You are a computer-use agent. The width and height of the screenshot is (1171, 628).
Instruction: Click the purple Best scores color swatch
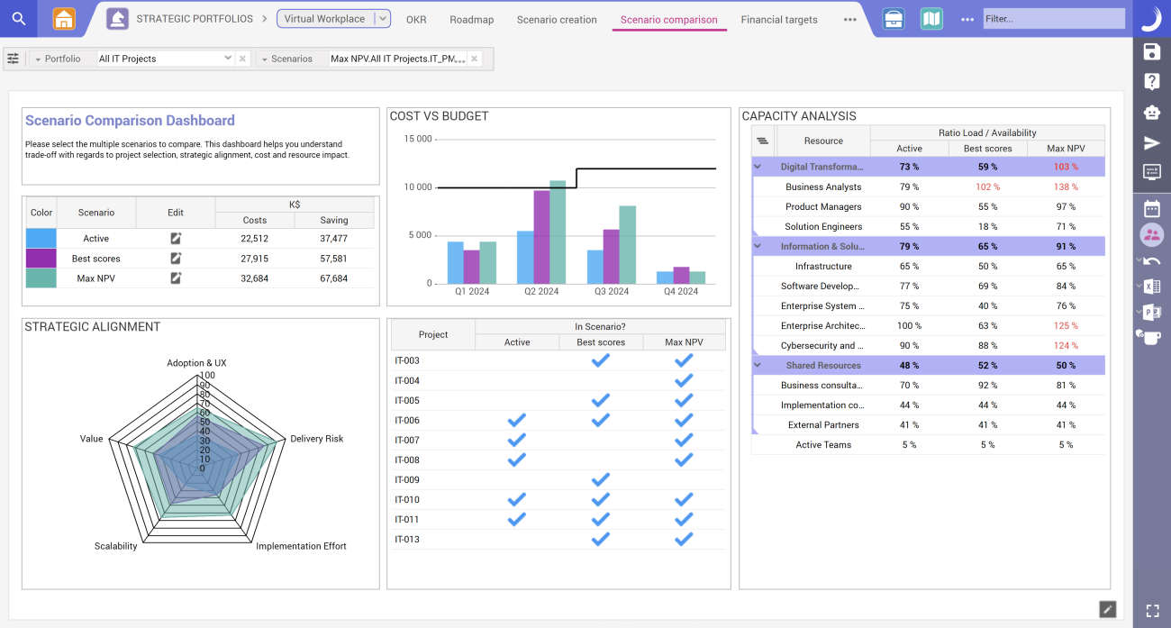click(41, 259)
